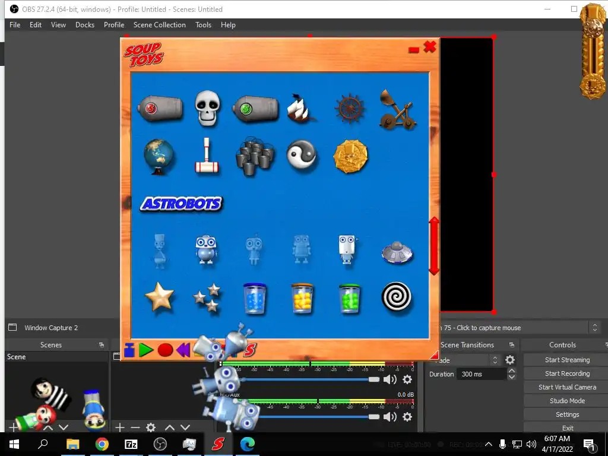Click the red S icon in toy toolbar
Image resolution: width=608 pixels, height=456 pixels.
coord(250,350)
